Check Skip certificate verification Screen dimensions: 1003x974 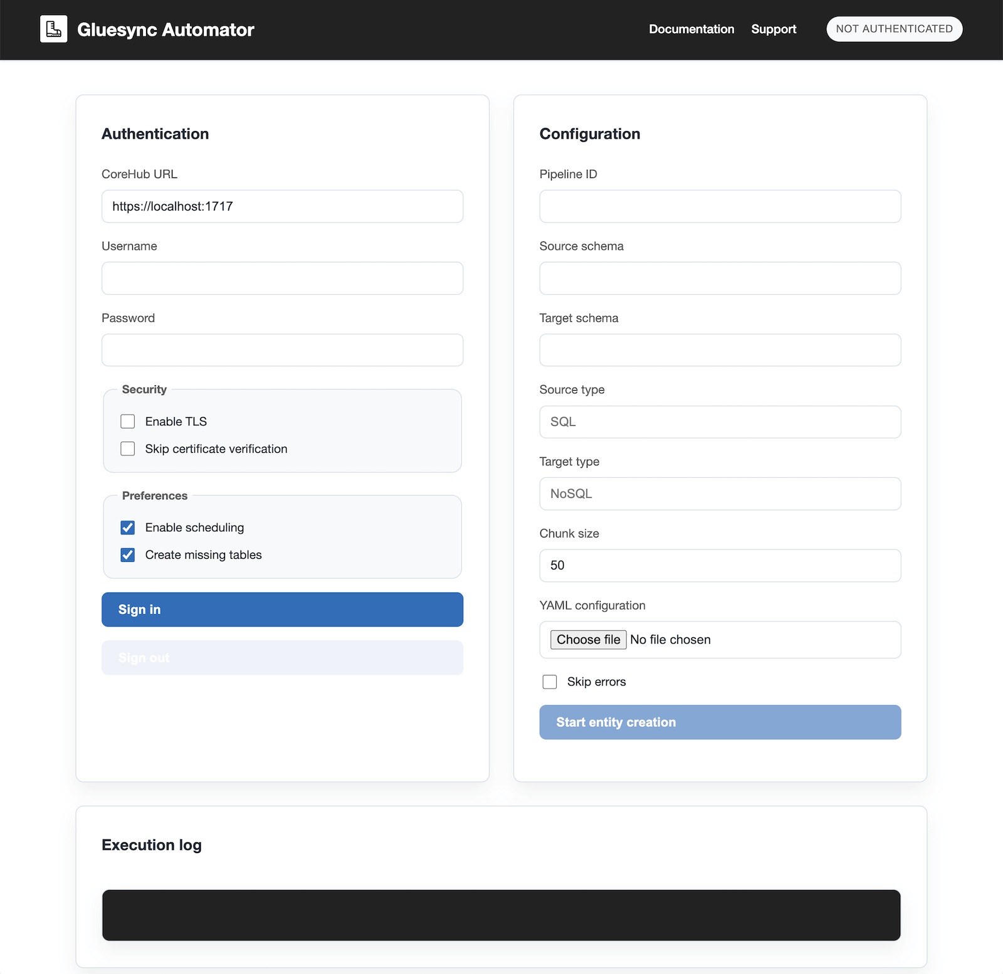127,448
